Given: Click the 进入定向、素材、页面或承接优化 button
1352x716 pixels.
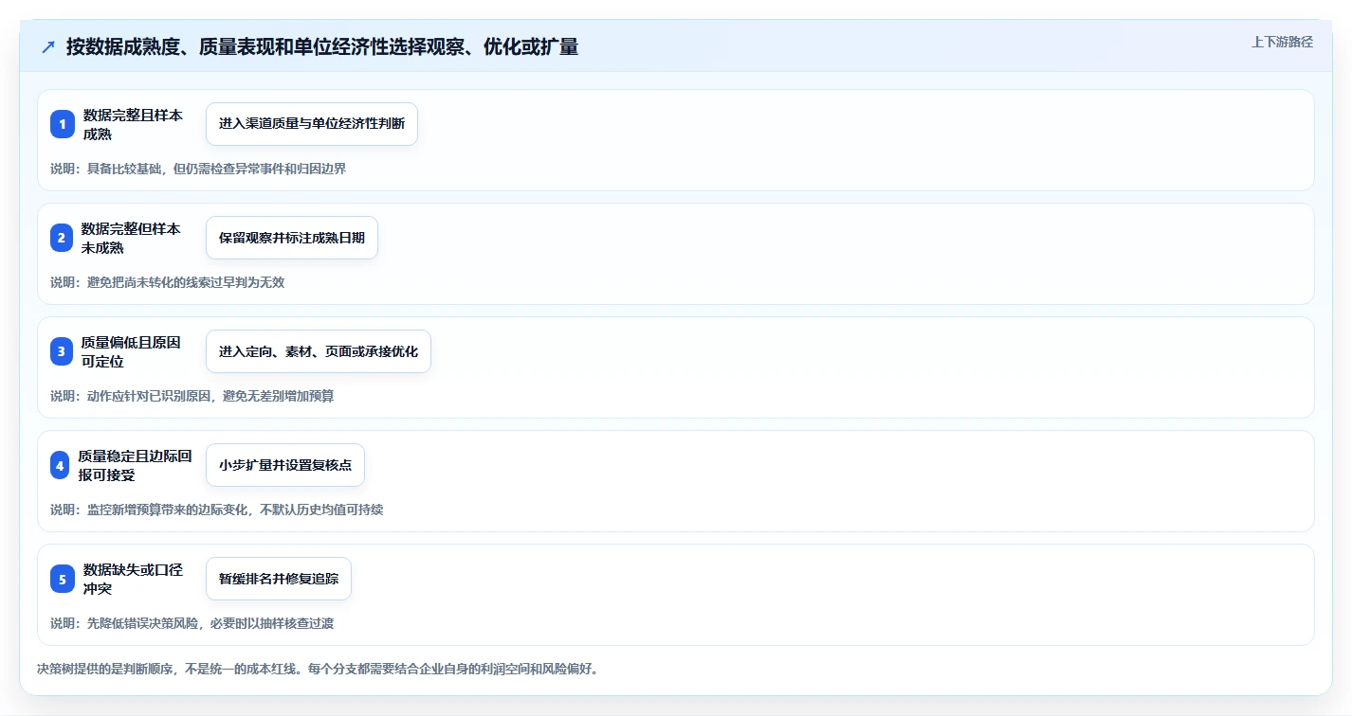Looking at the screenshot, I should coord(319,351).
